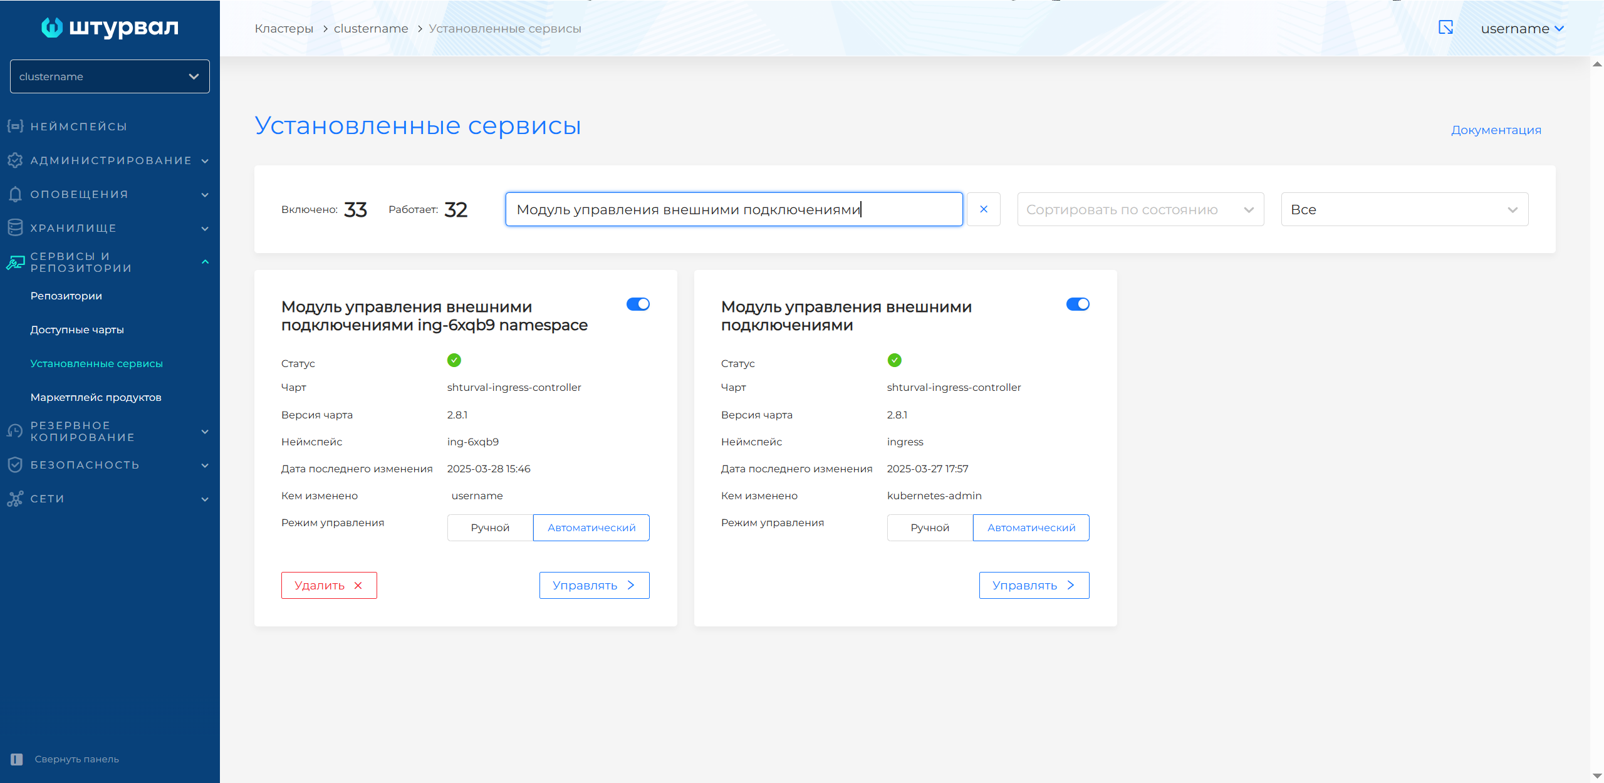Image resolution: width=1604 pixels, height=783 pixels.
Task: Clear the search field with X button
Action: point(983,209)
